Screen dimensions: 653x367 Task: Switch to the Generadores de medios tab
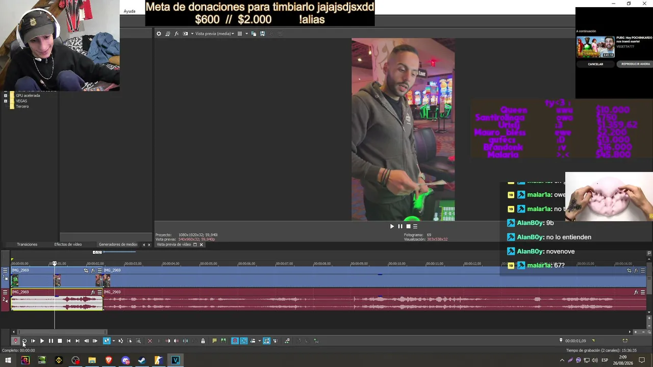[118, 245]
